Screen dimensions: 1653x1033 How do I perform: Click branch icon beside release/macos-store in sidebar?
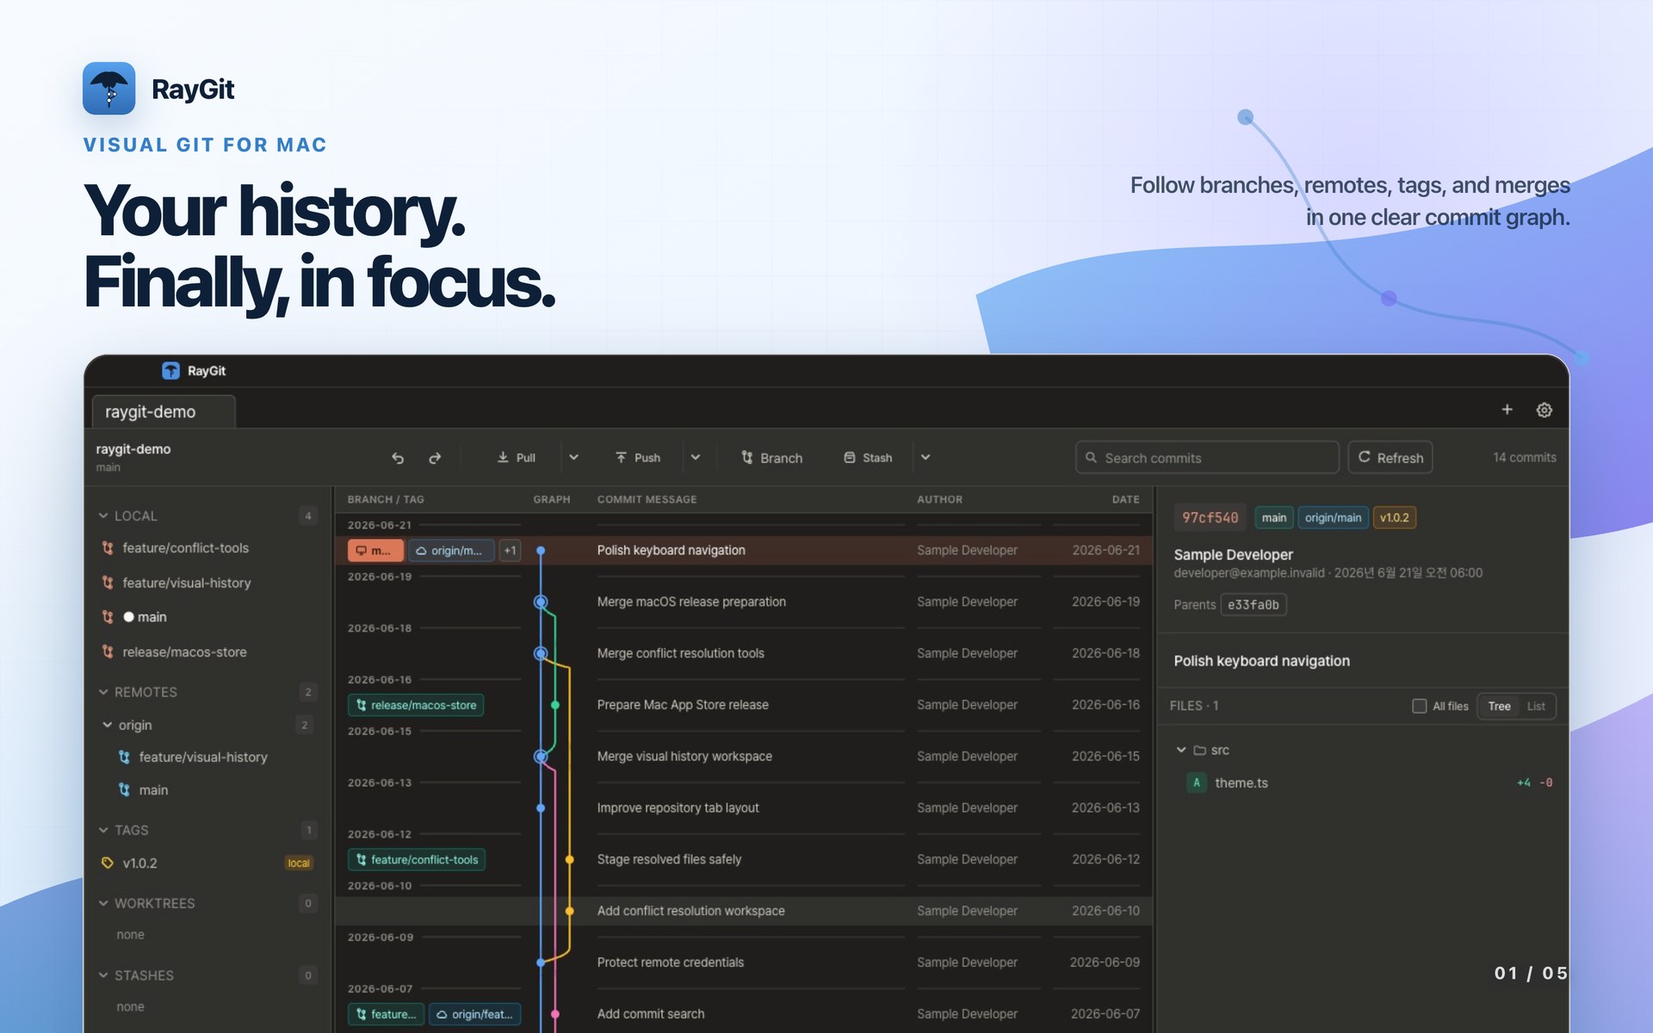click(x=108, y=652)
